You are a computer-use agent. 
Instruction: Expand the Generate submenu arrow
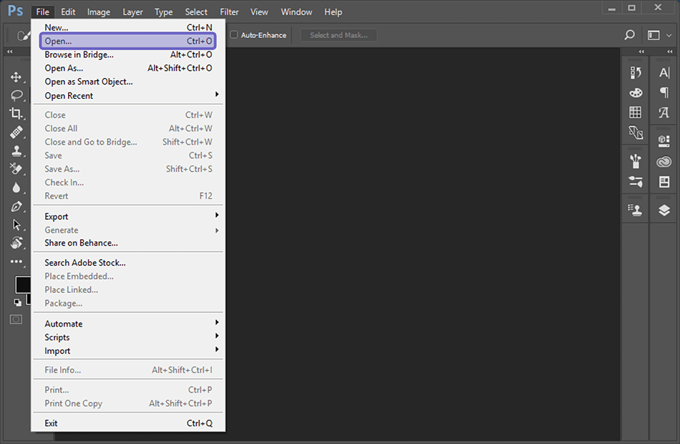tap(217, 230)
